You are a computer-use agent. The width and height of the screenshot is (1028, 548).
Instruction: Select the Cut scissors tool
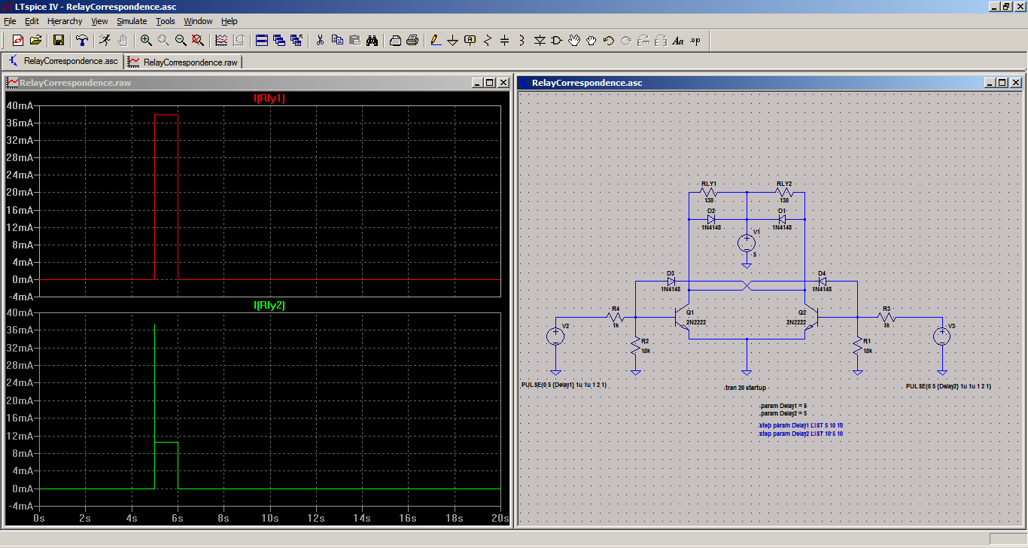pyautogui.click(x=320, y=40)
